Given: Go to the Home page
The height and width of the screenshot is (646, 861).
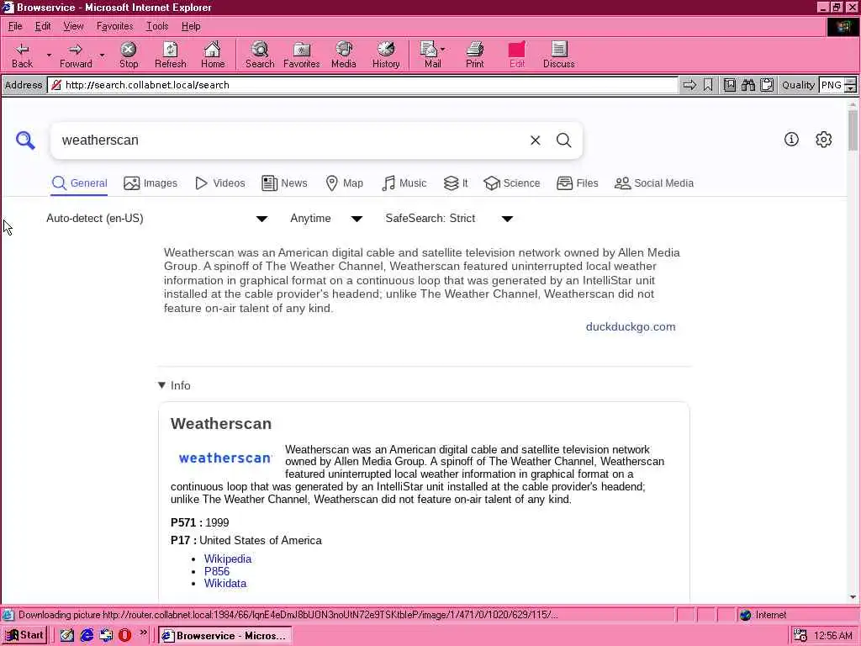Looking at the screenshot, I should click(213, 55).
